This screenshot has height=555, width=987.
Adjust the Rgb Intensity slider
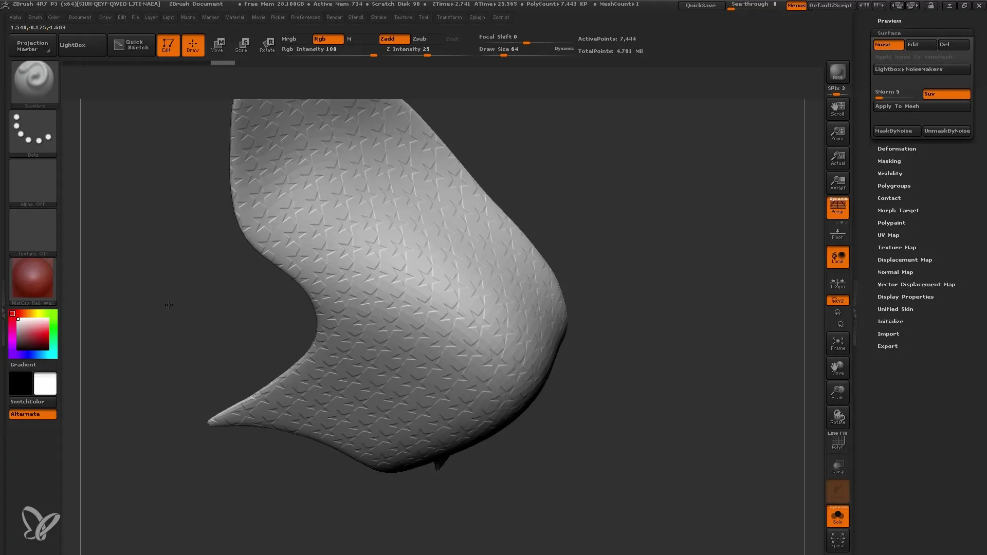pyautogui.click(x=329, y=50)
